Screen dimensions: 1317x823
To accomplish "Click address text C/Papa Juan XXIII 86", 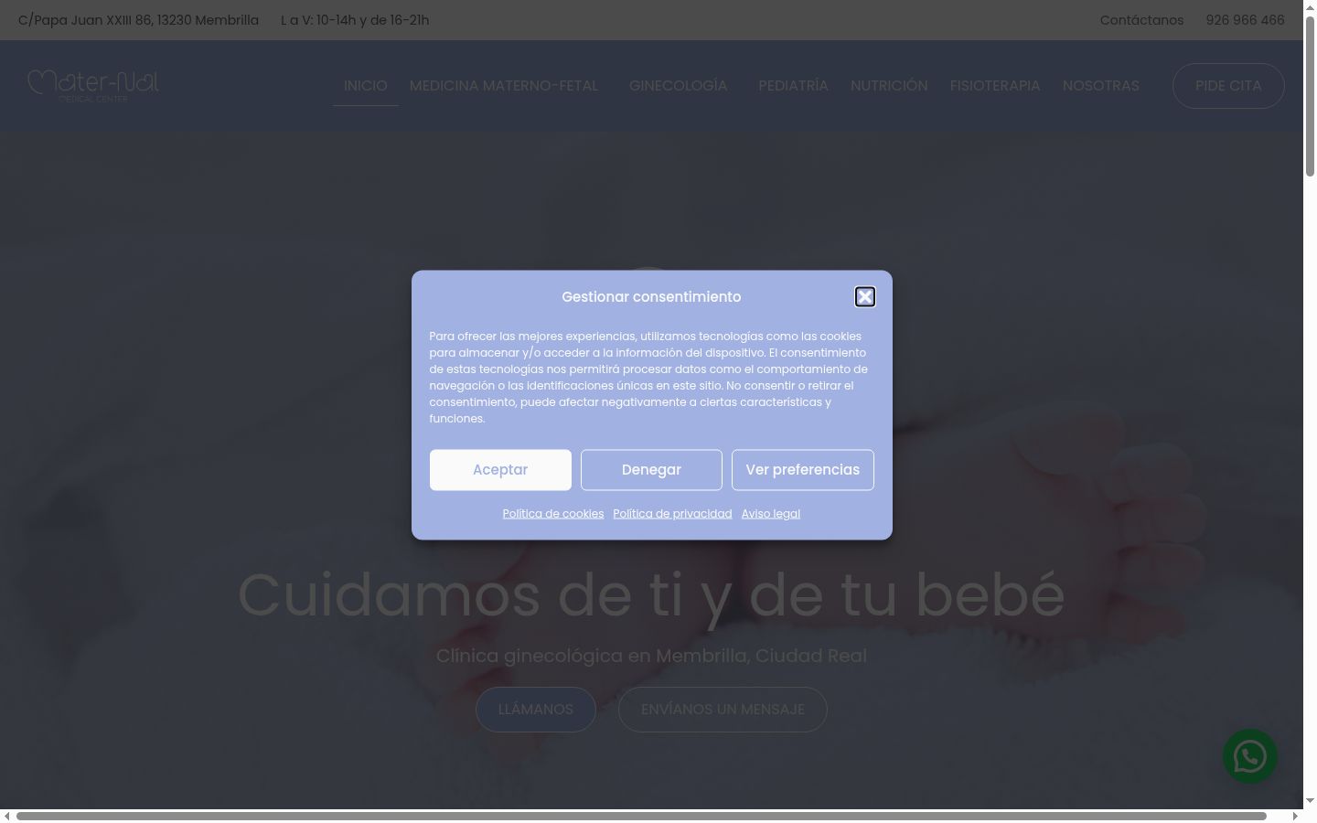I will tap(138, 20).
